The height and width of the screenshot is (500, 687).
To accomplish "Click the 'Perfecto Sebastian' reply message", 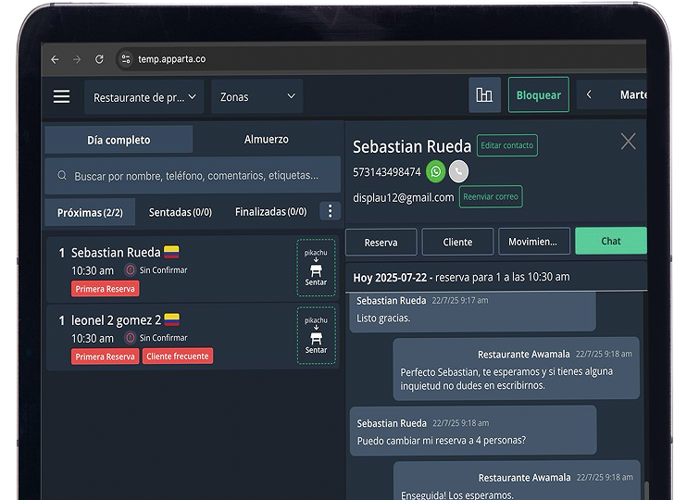I will (x=516, y=369).
